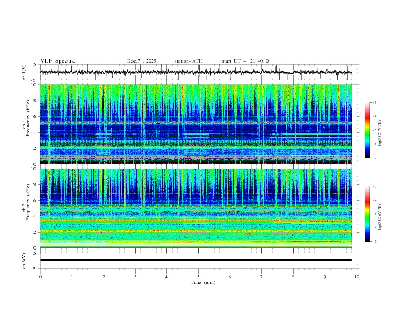Click ch.2 spectrogram frequency tick '8'
Image resolution: width=402 pixels, height=311 pixels.
(36, 185)
